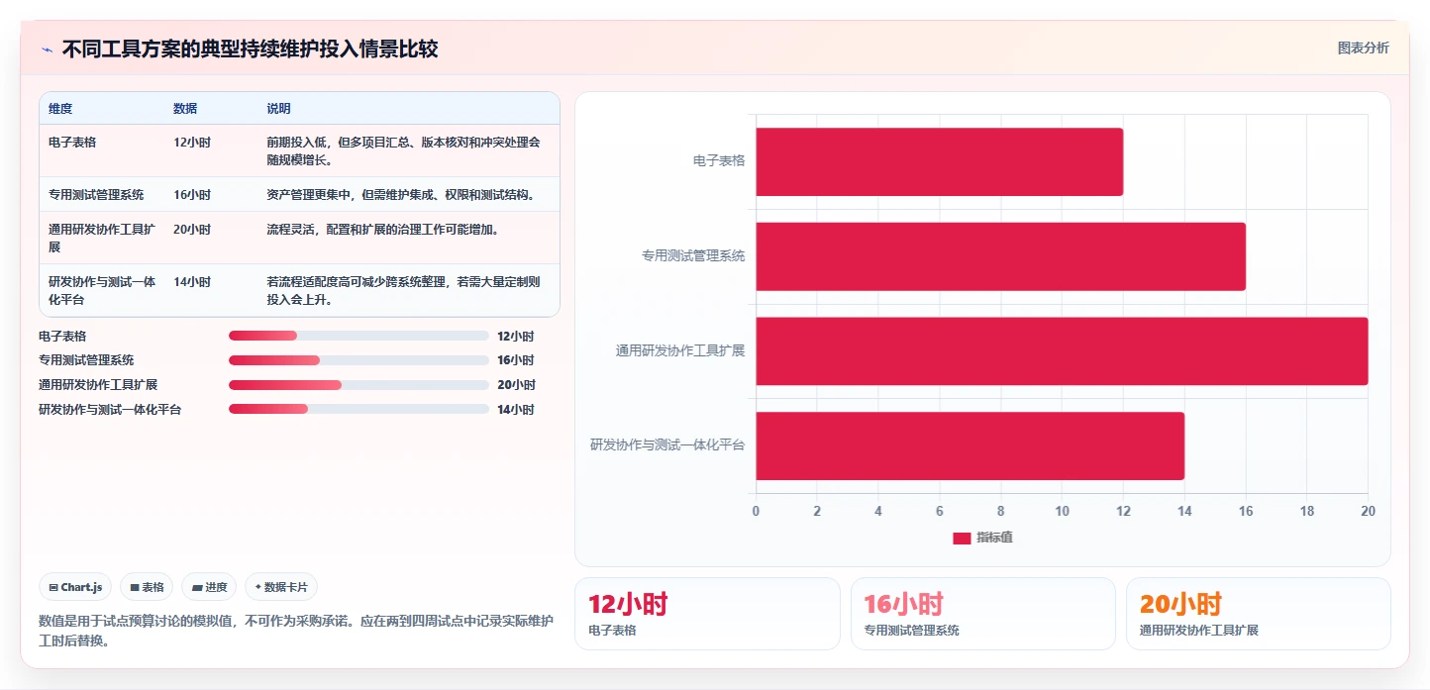Click the 电子表格 progress bar
Viewport: 1430px width, 690px height.
[x=358, y=336]
